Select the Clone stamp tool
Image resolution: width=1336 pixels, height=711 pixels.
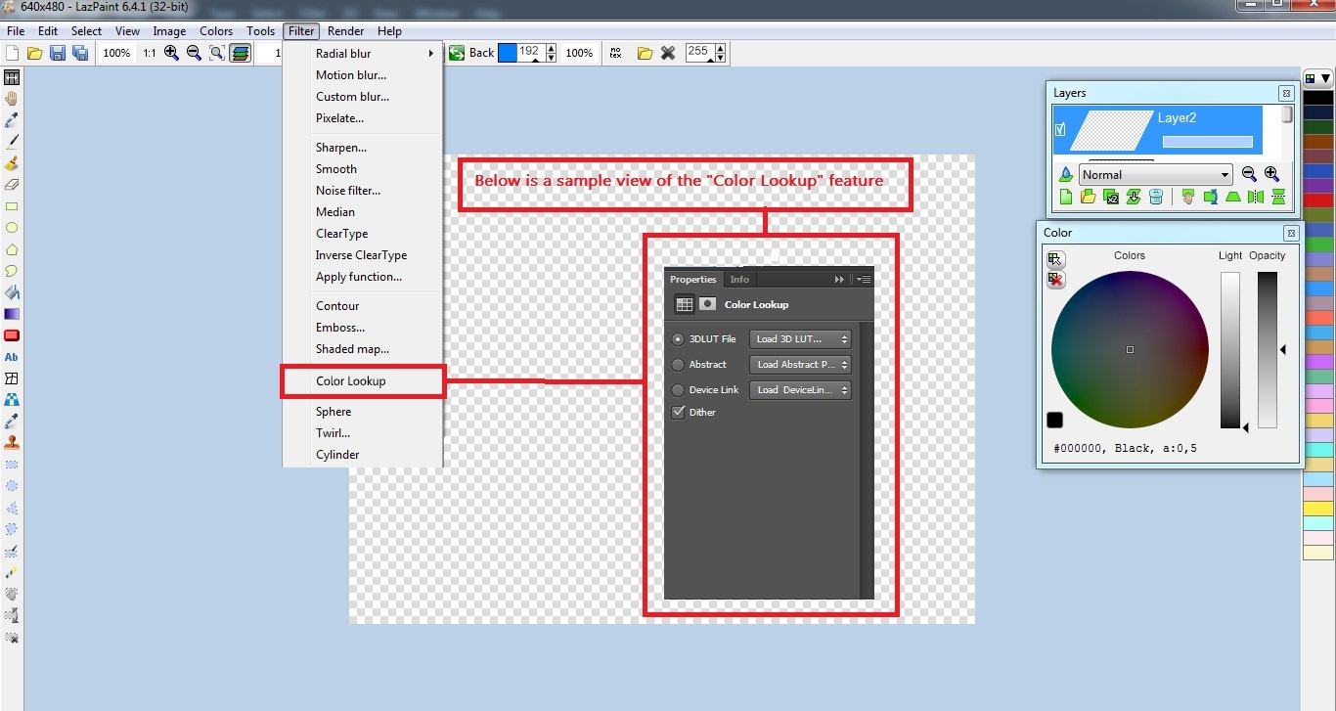click(12, 443)
